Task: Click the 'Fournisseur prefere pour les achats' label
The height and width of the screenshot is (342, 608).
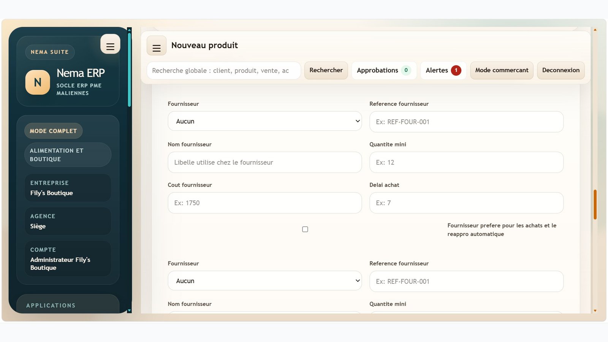Action: 502,230
